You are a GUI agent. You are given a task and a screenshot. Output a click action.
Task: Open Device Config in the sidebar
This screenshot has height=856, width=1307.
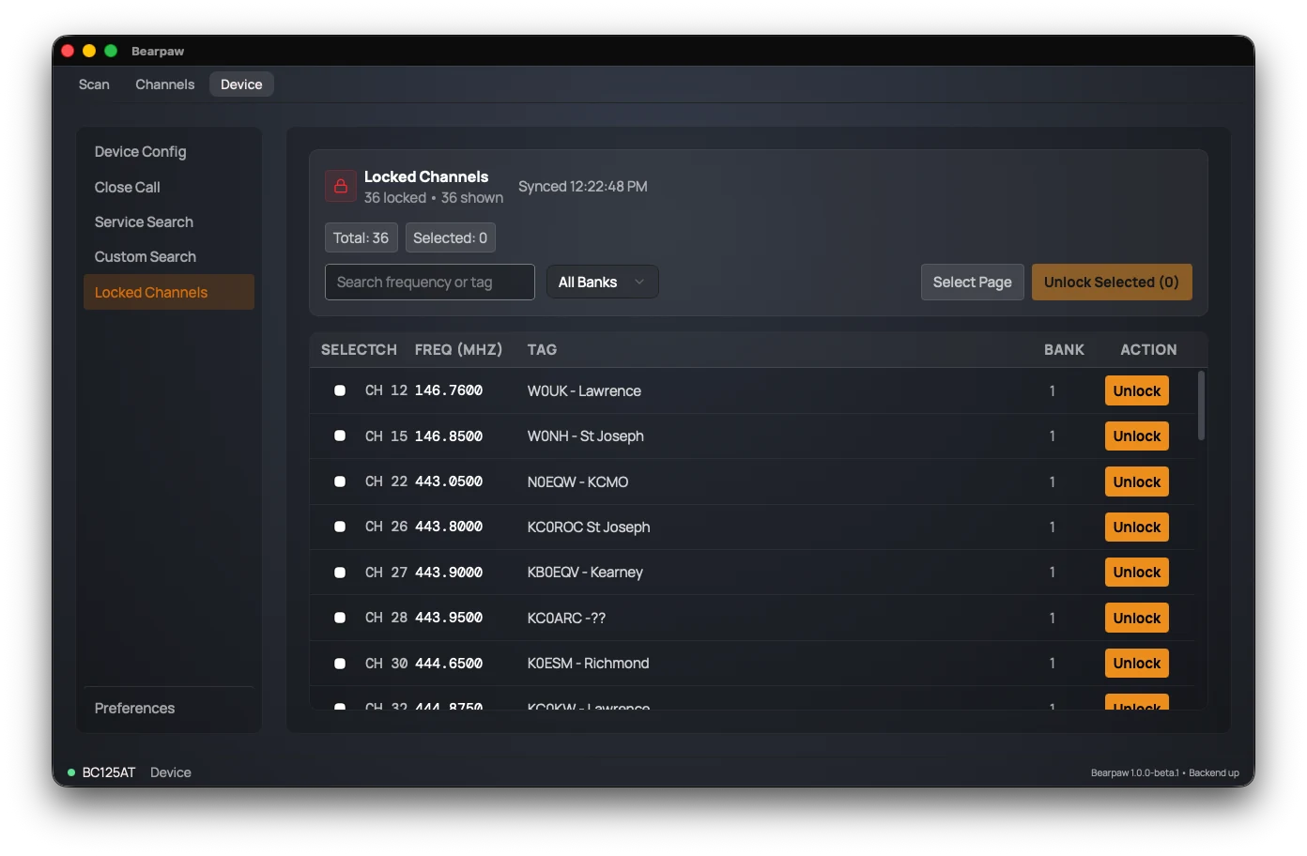[169, 151]
